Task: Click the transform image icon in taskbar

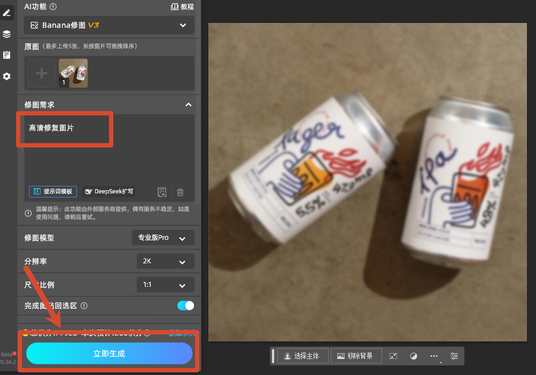Action: pyautogui.click(x=393, y=356)
